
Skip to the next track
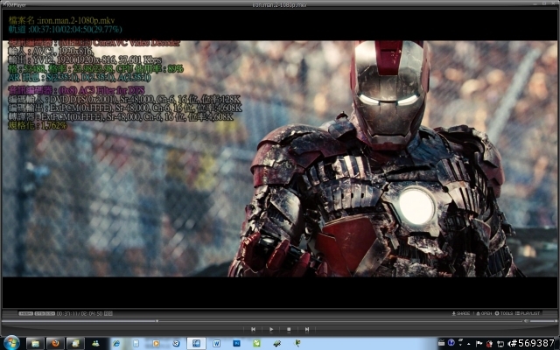307,329
